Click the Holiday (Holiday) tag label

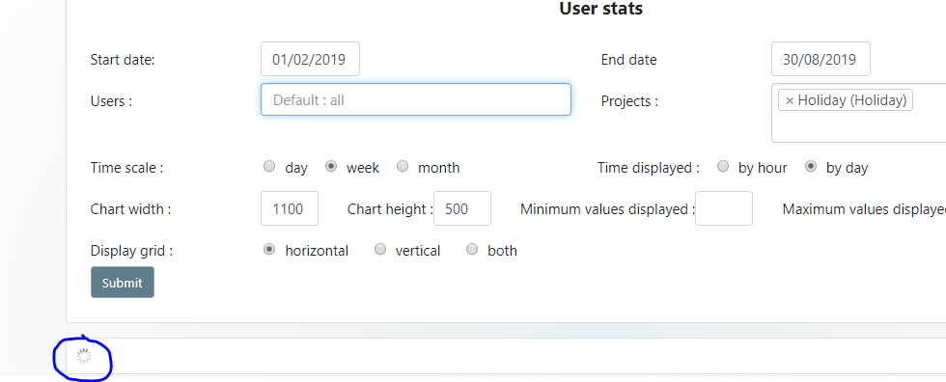tap(851, 100)
